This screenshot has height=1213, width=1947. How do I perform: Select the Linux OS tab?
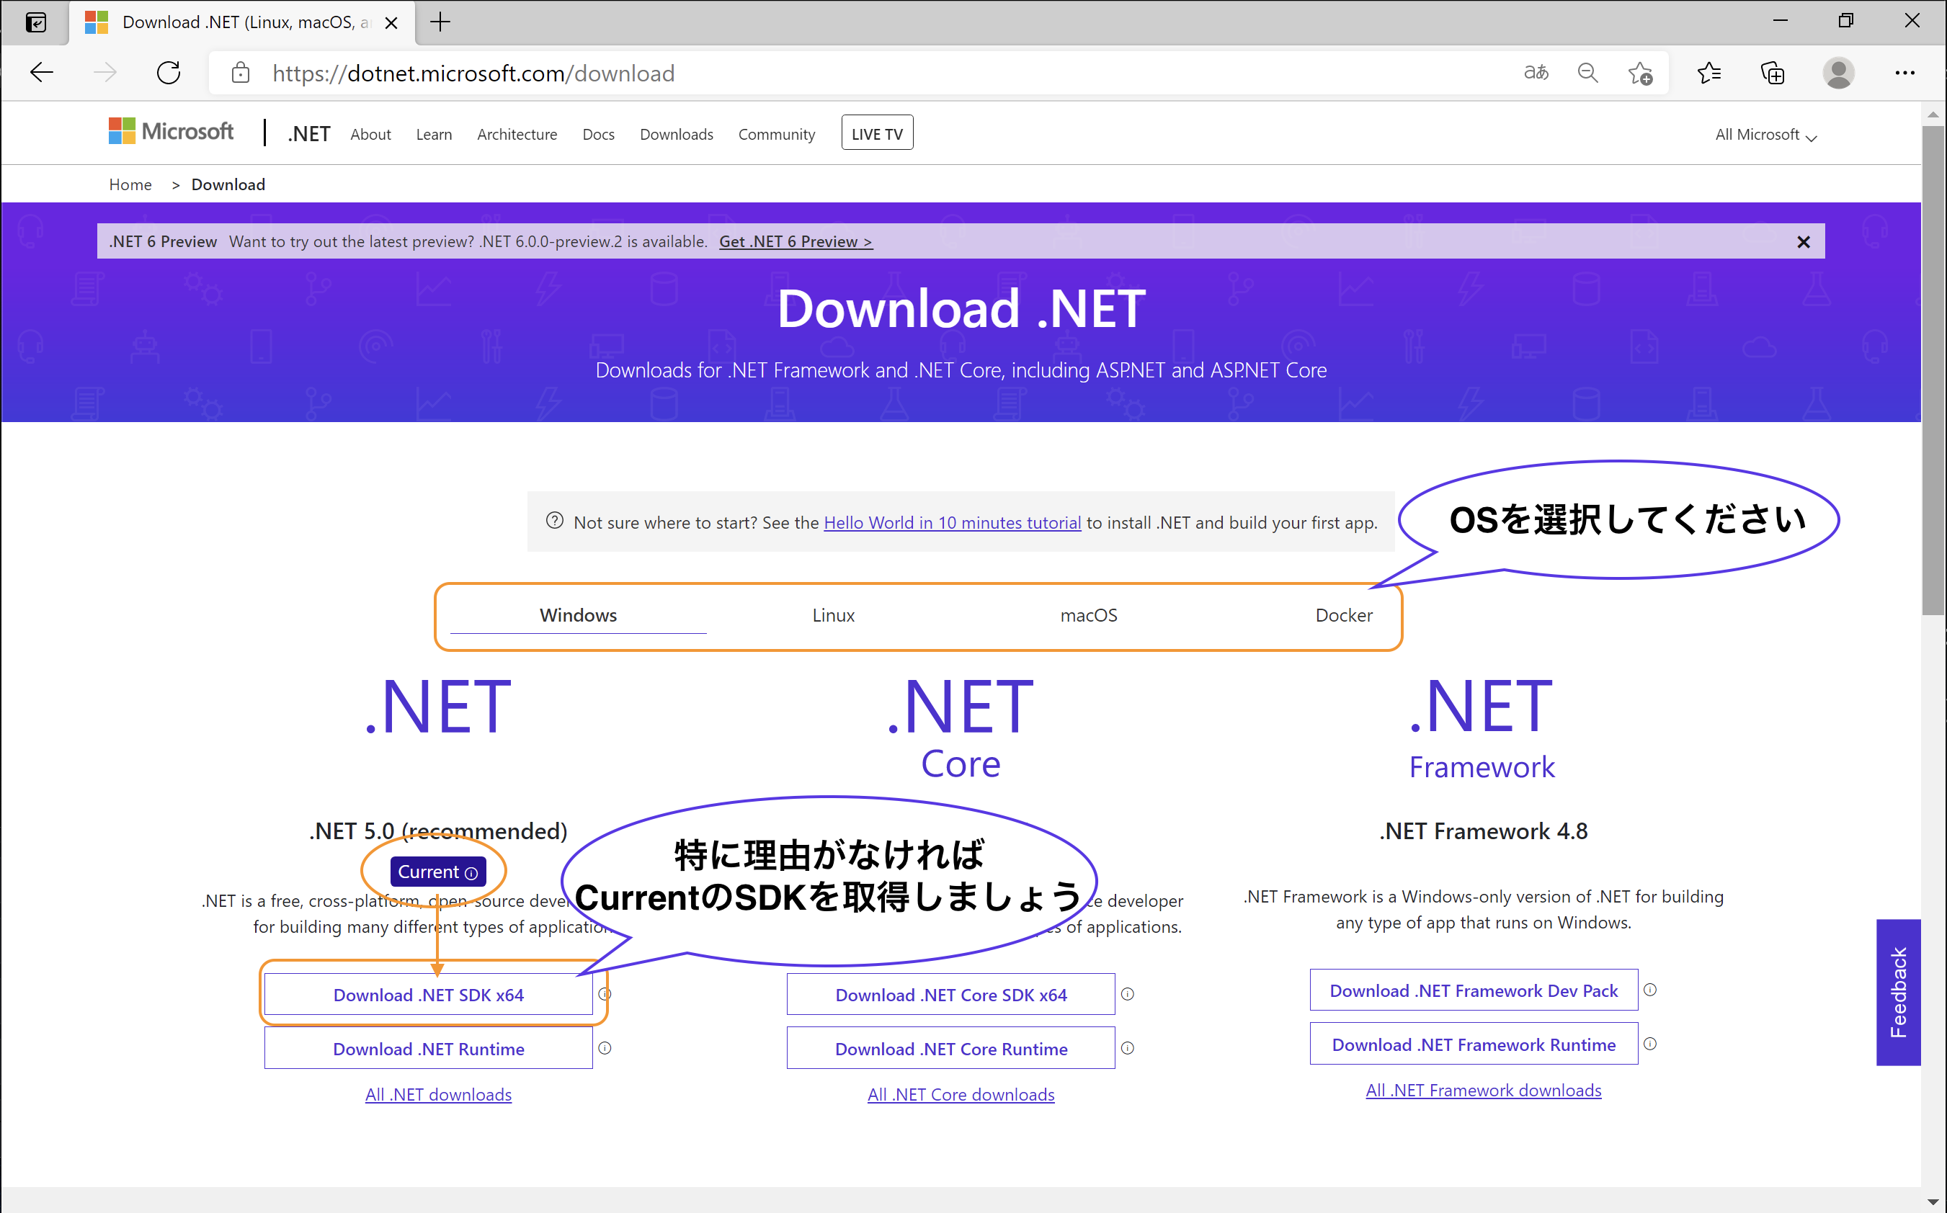click(x=833, y=615)
